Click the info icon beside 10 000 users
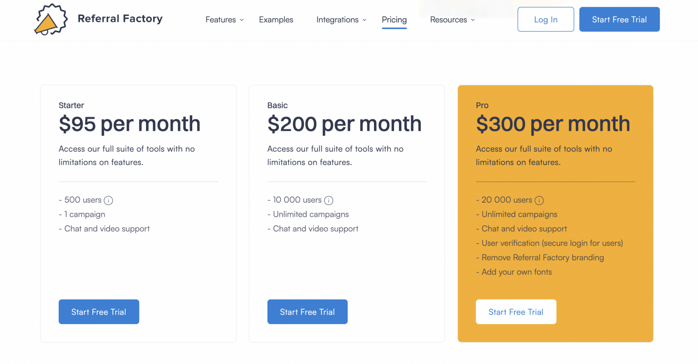The width and height of the screenshot is (698, 364). tap(329, 200)
